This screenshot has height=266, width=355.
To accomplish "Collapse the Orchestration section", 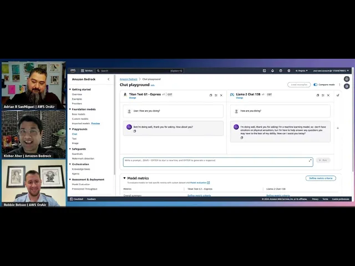I will 70,164.
